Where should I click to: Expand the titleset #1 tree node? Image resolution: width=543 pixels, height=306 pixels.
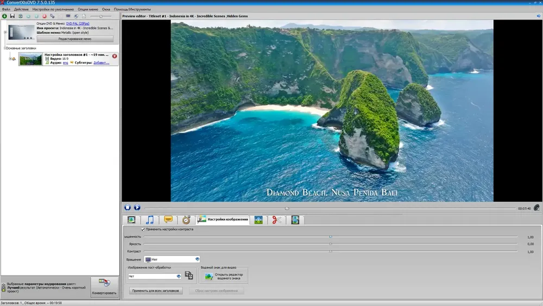(10, 59)
